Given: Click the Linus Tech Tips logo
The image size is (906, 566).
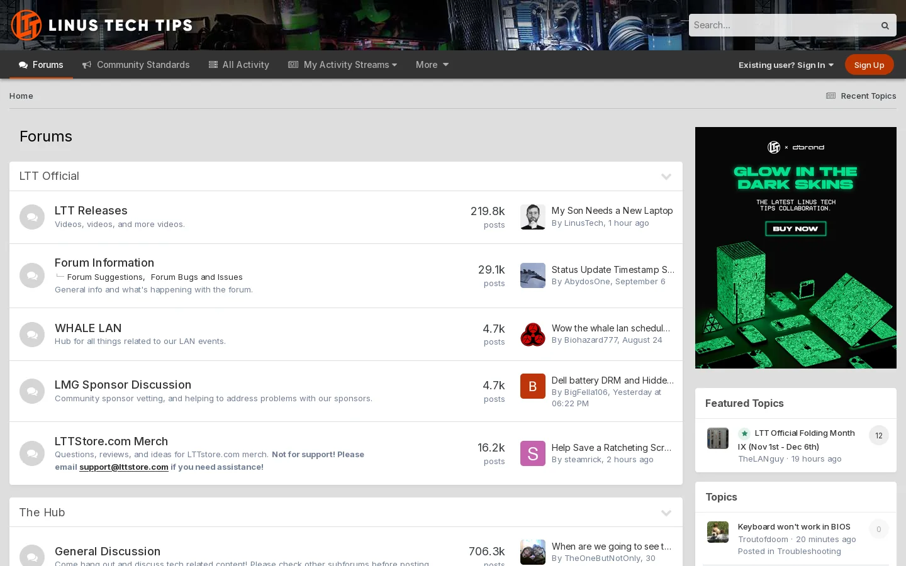Looking at the screenshot, I should pos(102,25).
